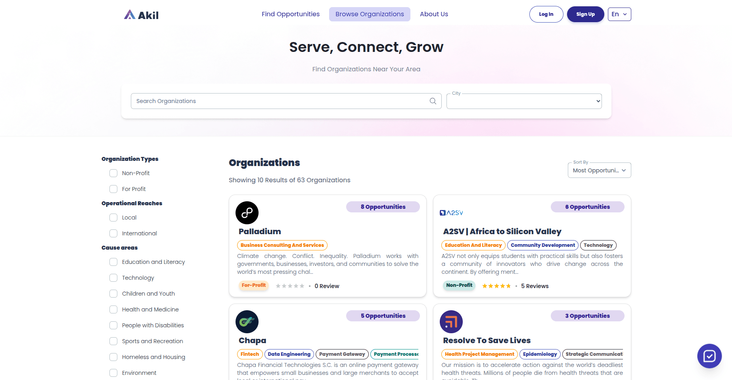Open Resolve To Save Lives title
Image resolution: width=732 pixels, height=380 pixels.
point(487,340)
